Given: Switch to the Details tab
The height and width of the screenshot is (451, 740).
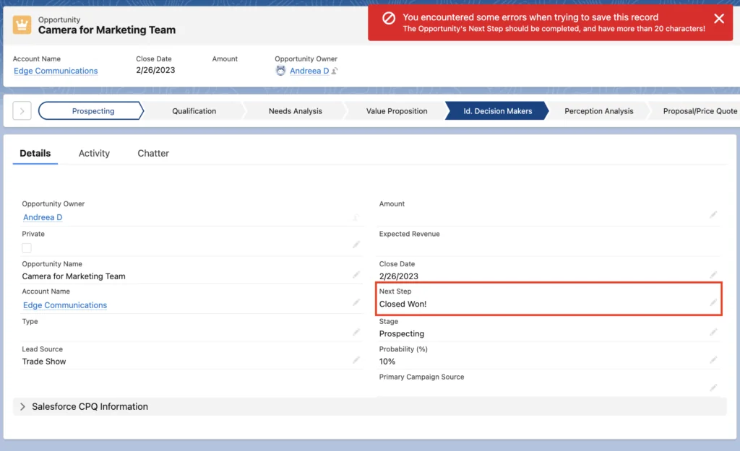Looking at the screenshot, I should [35, 153].
